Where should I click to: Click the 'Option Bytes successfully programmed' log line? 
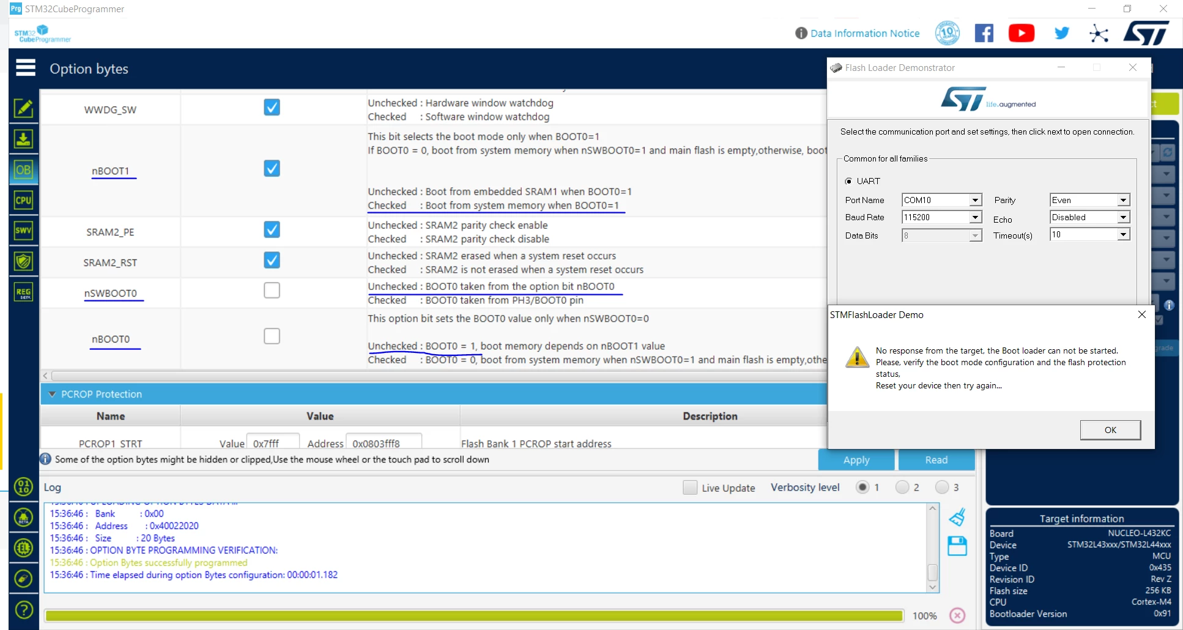click(149, 563)
